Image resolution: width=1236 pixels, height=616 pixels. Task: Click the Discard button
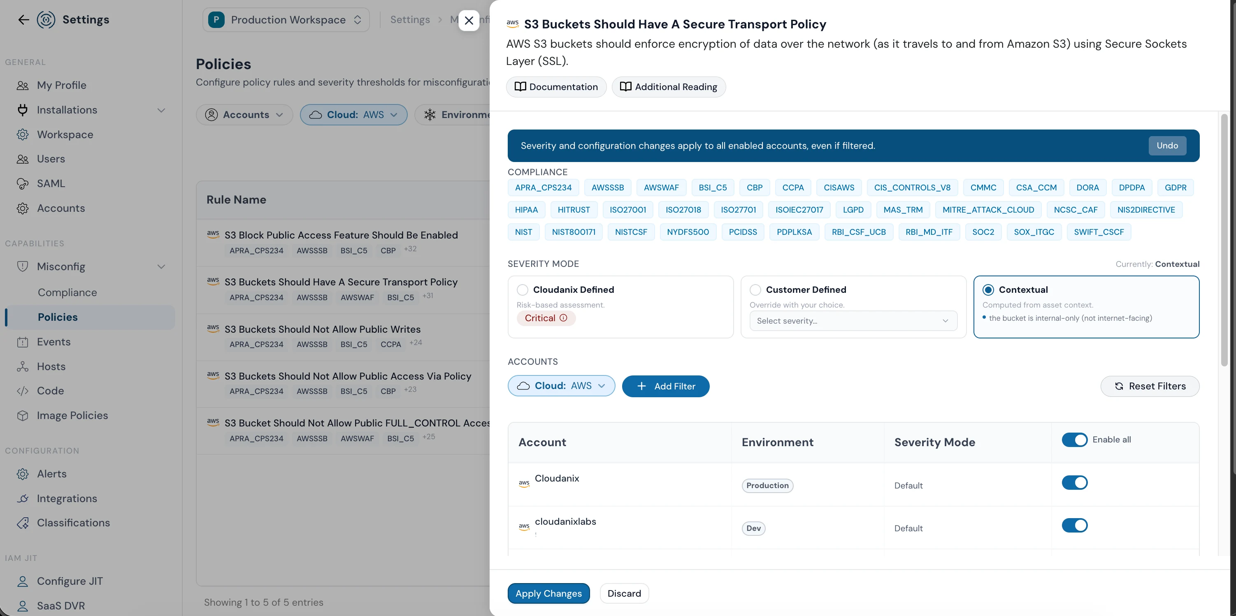click(624, 593)
